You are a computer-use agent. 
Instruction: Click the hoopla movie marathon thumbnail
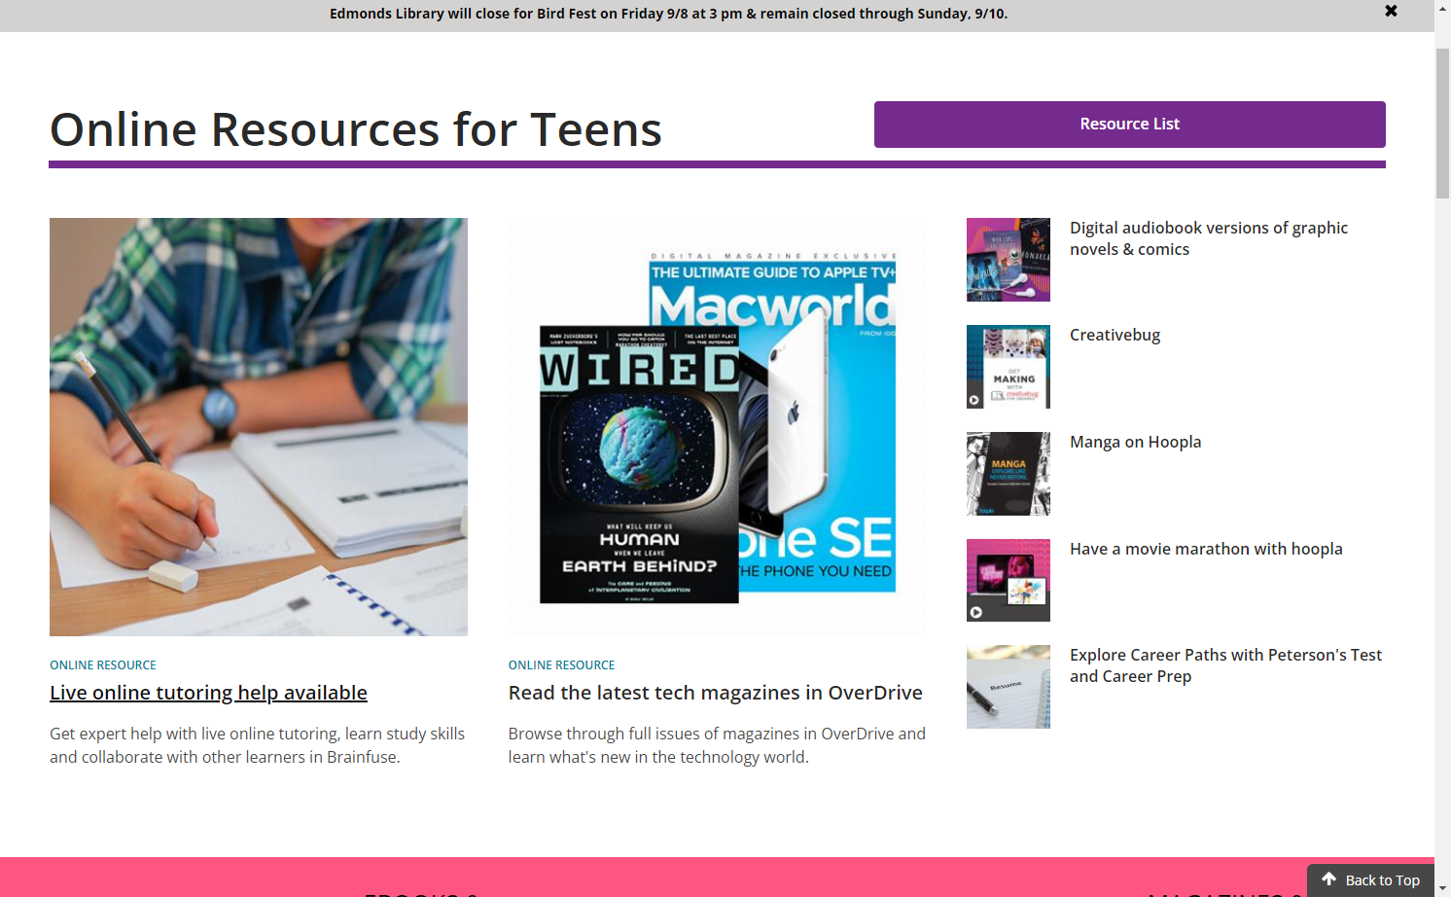[x=1009, y=580]
